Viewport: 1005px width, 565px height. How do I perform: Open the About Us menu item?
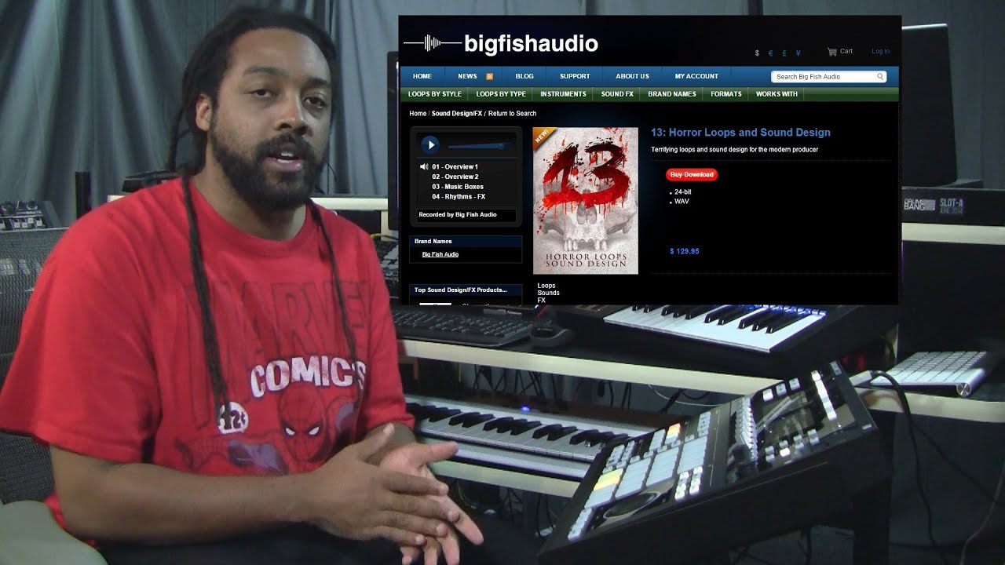[x=632, y=76]
